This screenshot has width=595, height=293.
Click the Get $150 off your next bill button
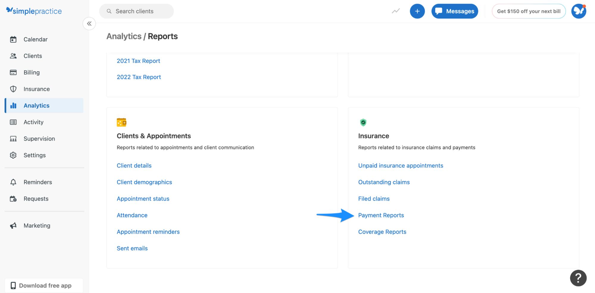click(x=529, y=11)
